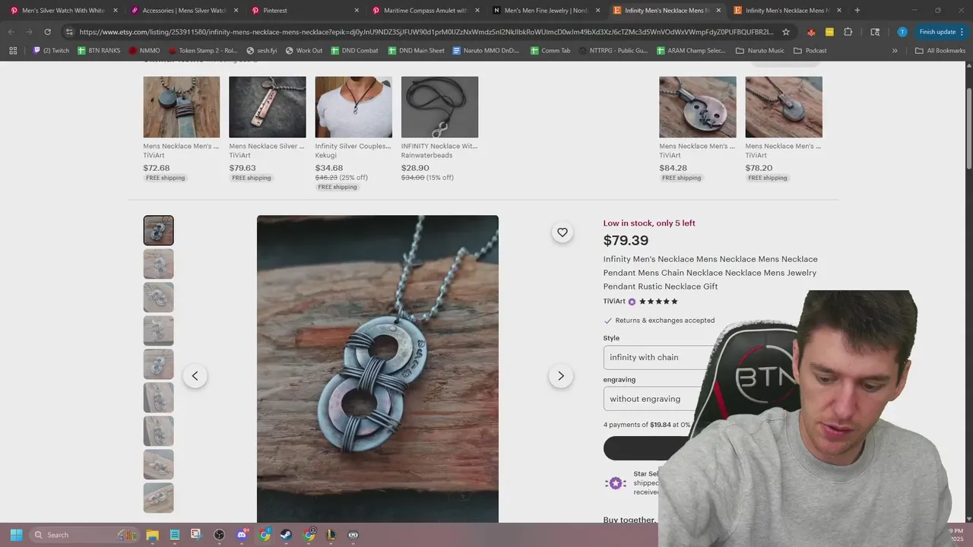Reload the page in the browser toolbar
Screen dimensions: 973x547
47,32
